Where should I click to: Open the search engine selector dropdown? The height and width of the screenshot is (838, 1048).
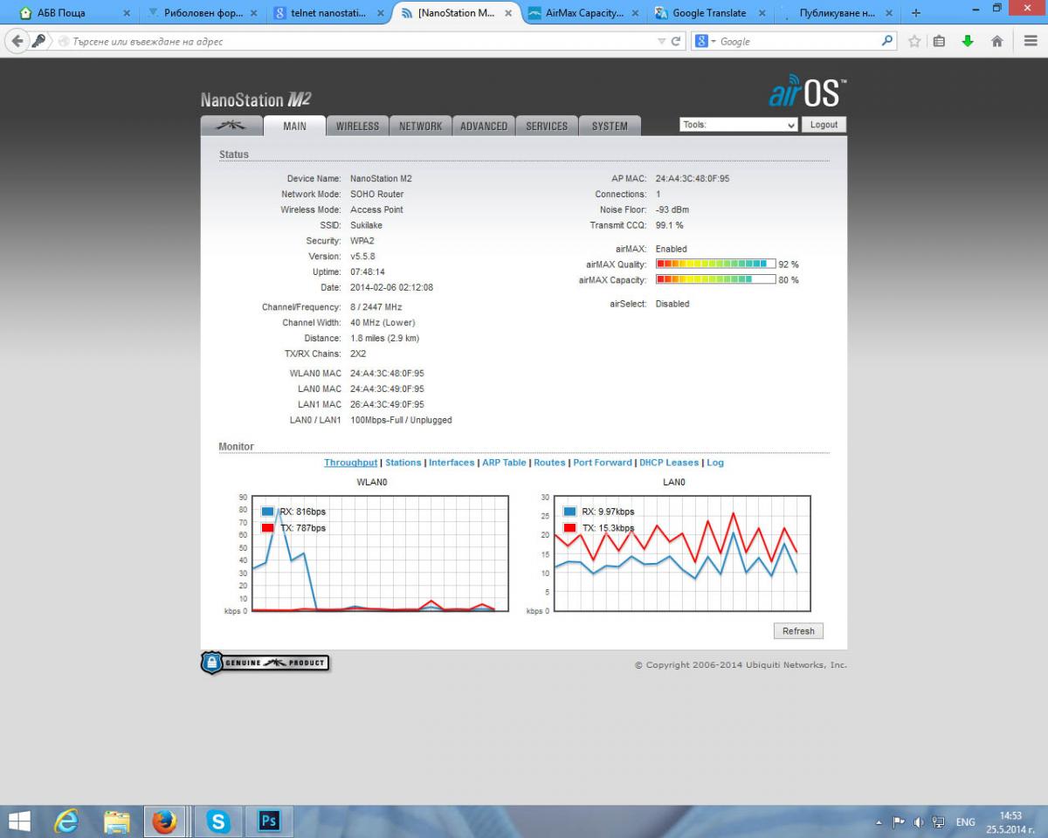click(704, 41)
